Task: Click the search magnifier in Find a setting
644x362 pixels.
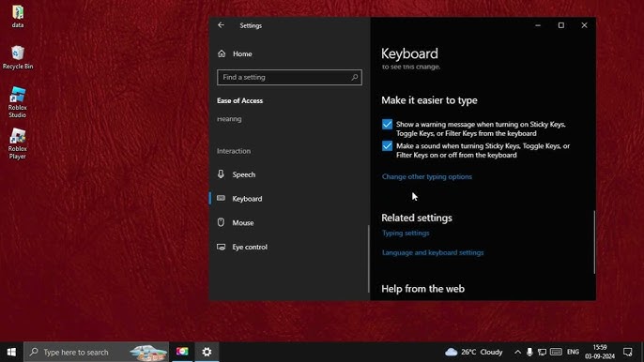Action: coord(355,77)
